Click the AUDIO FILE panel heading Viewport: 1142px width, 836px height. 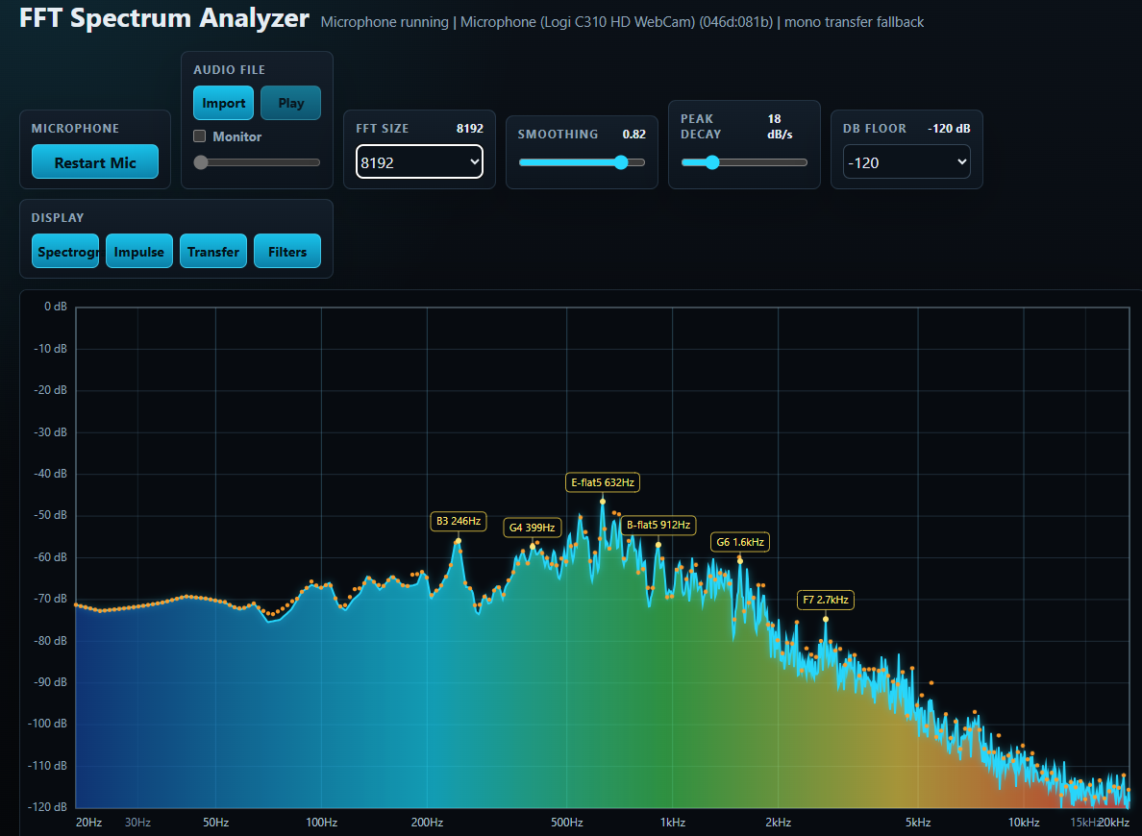[x=230, y=70]
